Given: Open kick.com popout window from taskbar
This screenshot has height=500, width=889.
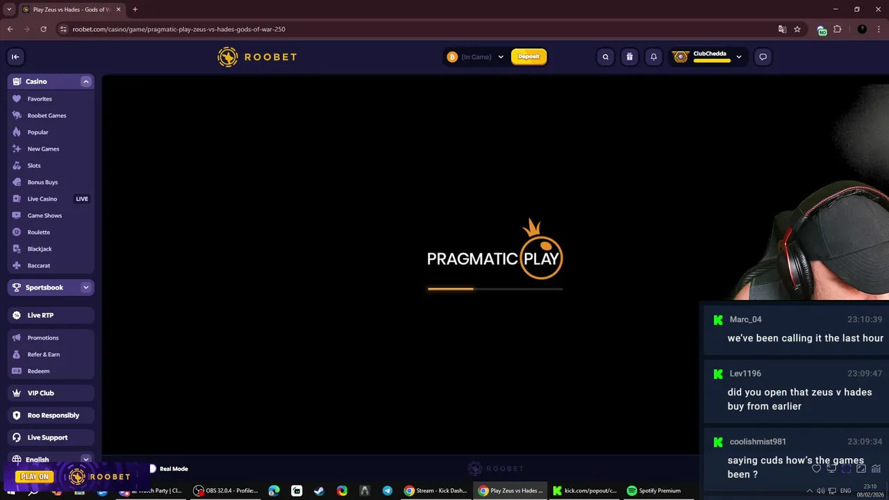Looking at the screenshot, I should pos(584,490).
